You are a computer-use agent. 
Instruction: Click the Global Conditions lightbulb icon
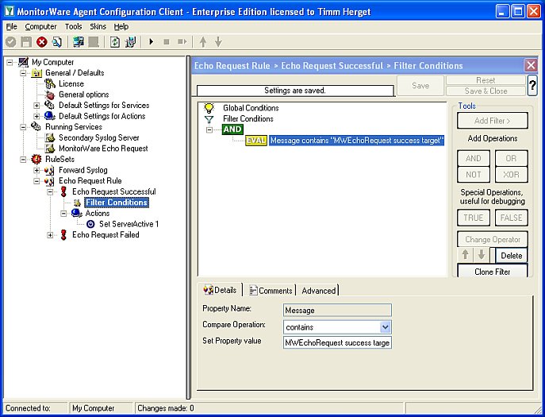209,108
